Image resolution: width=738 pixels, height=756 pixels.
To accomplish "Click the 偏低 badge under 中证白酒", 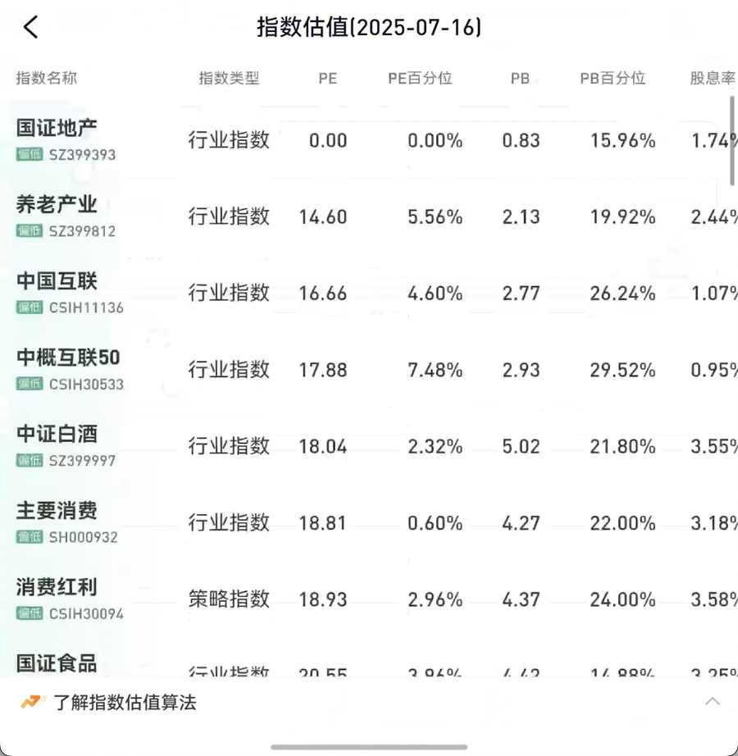I will [x=30, y=461].
